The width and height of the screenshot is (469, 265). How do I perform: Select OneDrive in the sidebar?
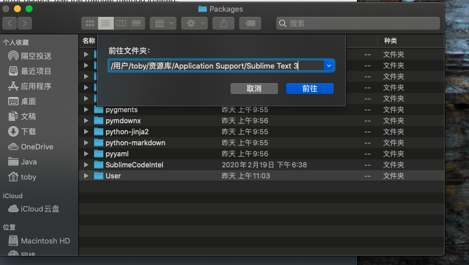31,146
